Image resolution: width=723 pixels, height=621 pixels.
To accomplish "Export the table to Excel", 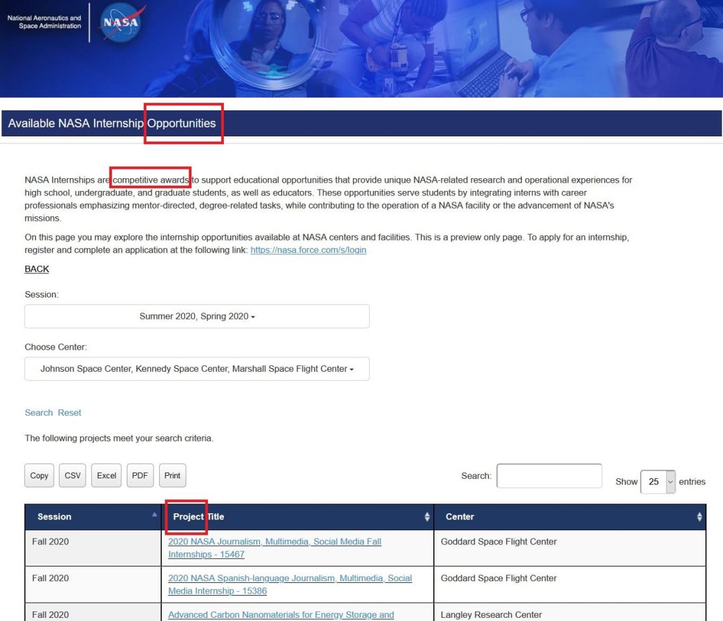I will click(x=107, y=476).
